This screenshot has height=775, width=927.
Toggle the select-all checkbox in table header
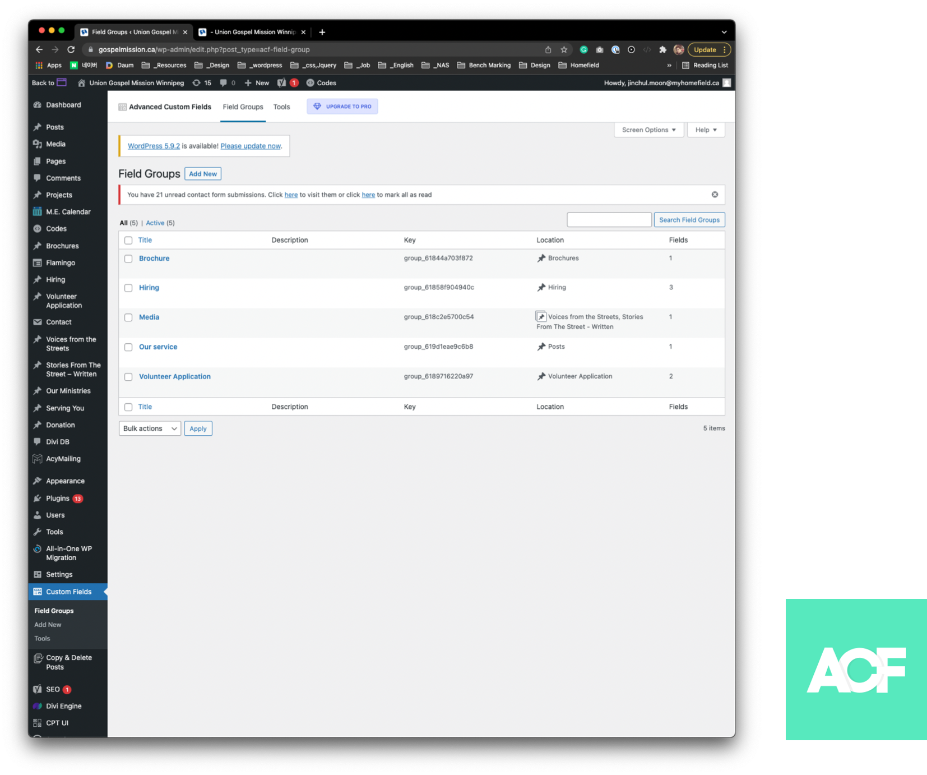click(x=128, y=240)
